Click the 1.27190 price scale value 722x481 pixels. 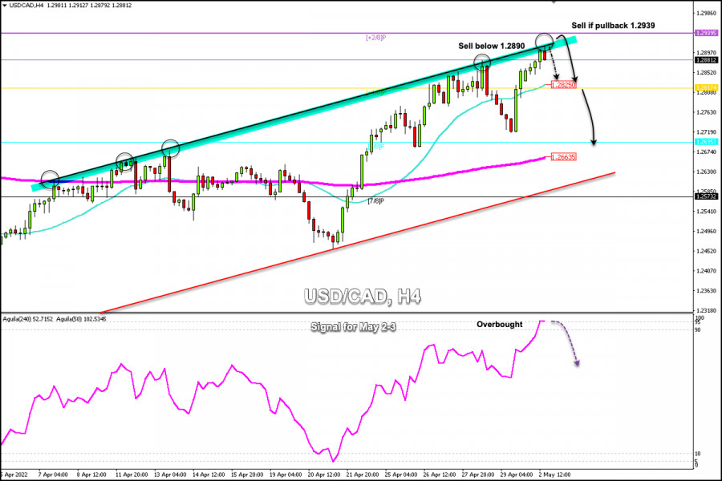click(707, 132)
